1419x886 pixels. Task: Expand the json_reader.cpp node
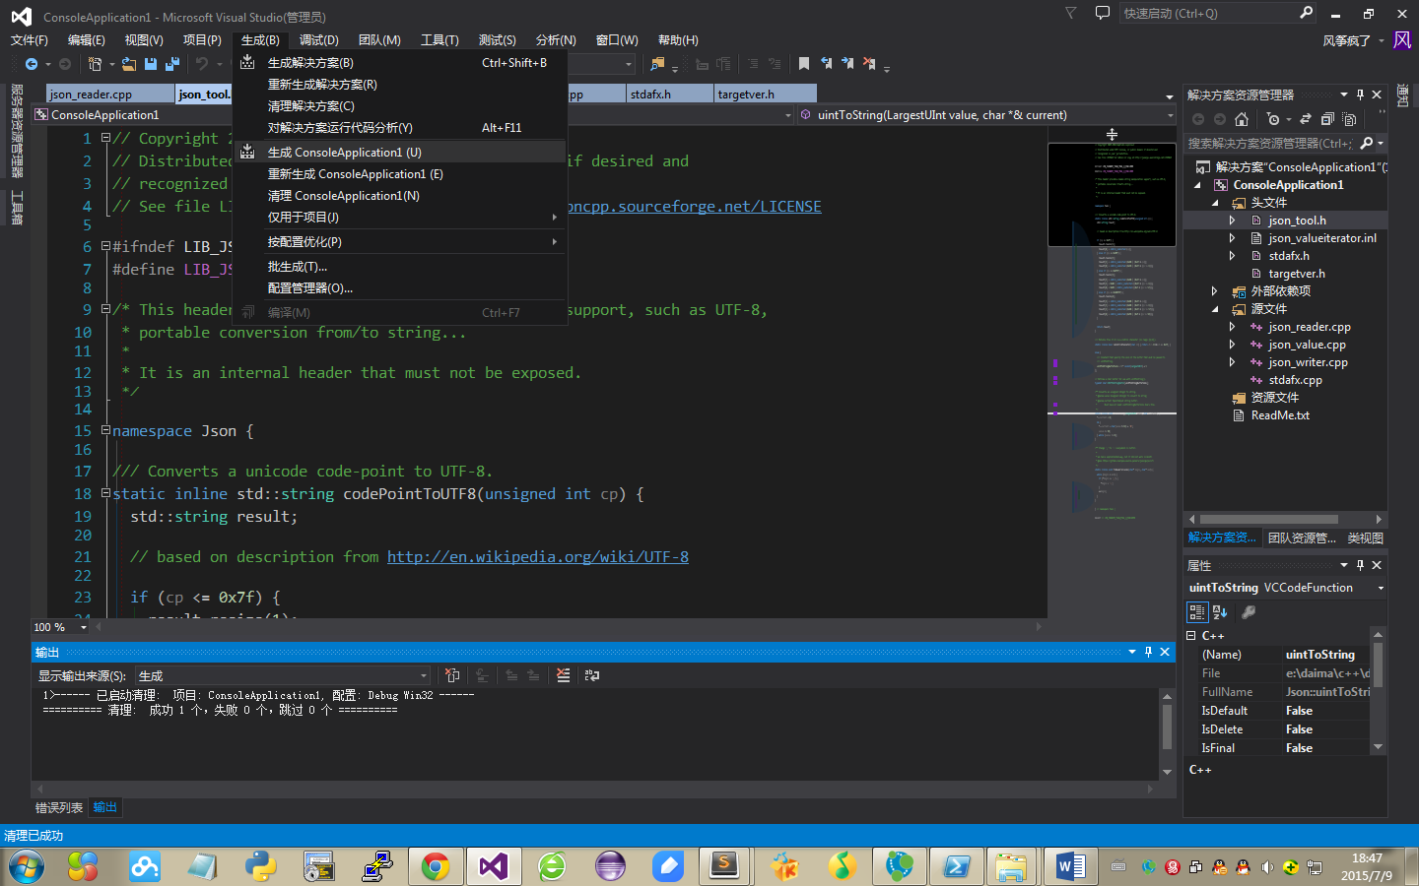(x=1232, y=327)
